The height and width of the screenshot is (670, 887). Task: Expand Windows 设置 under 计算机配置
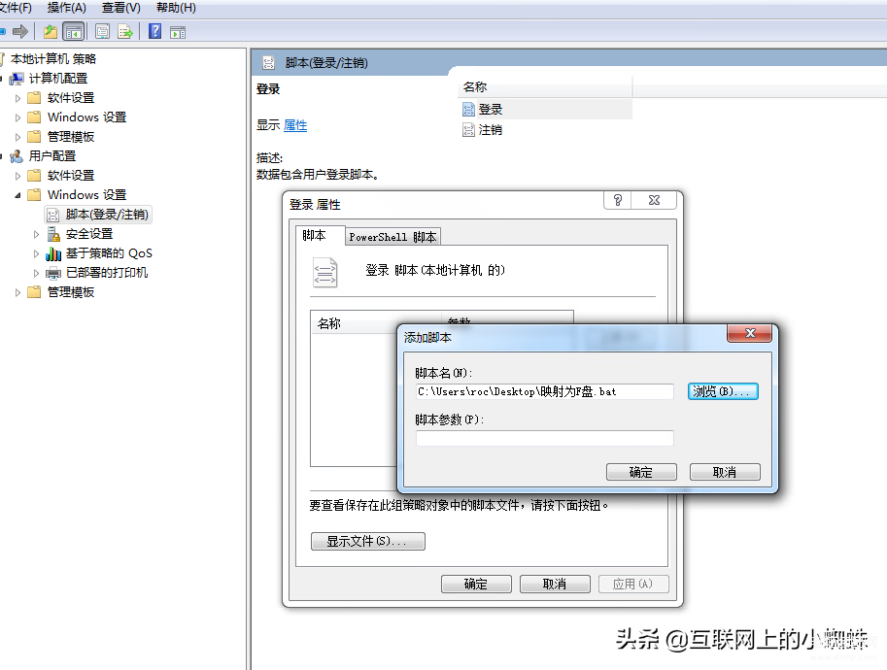coord(17,117)
